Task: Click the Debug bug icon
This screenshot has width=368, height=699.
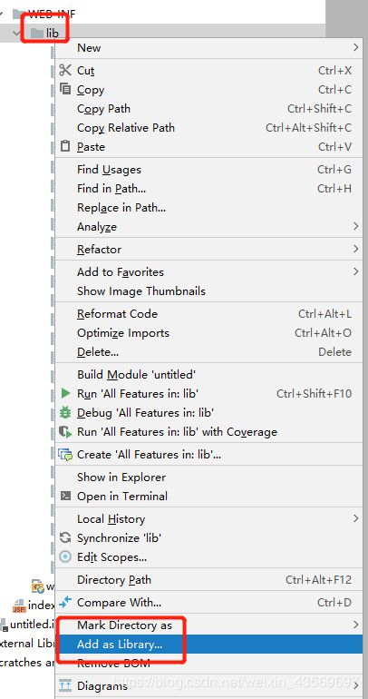Action: (65, 412)
